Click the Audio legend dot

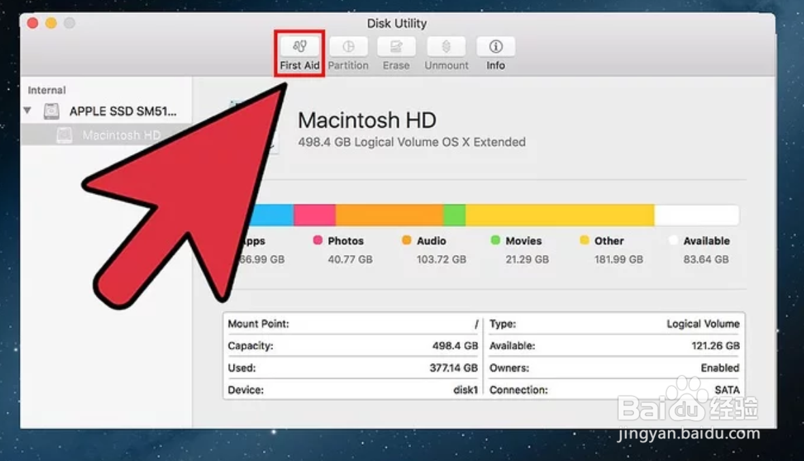pyautogui.click(x=406, y=240)
